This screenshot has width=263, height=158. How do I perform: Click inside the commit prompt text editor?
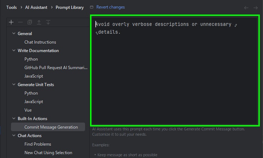tap(175, 70)
